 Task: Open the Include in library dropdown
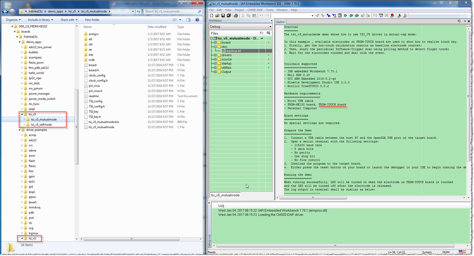[x=40, y=19]
